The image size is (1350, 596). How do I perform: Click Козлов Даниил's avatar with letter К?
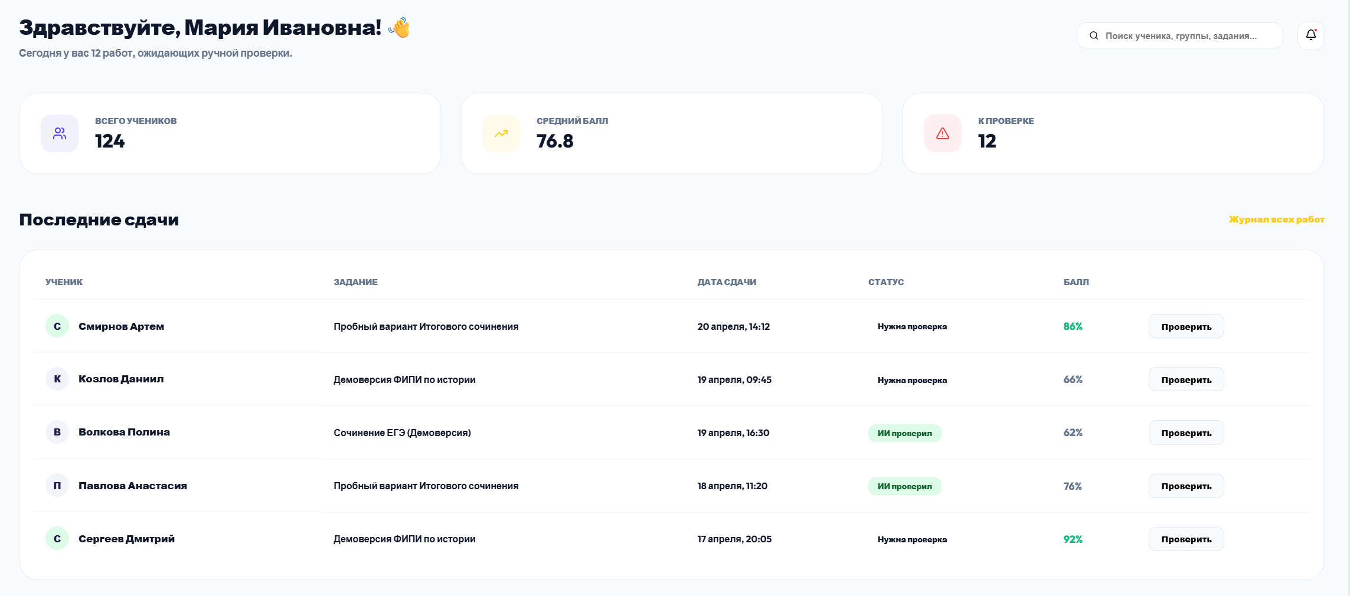click(x=57, y=379)
